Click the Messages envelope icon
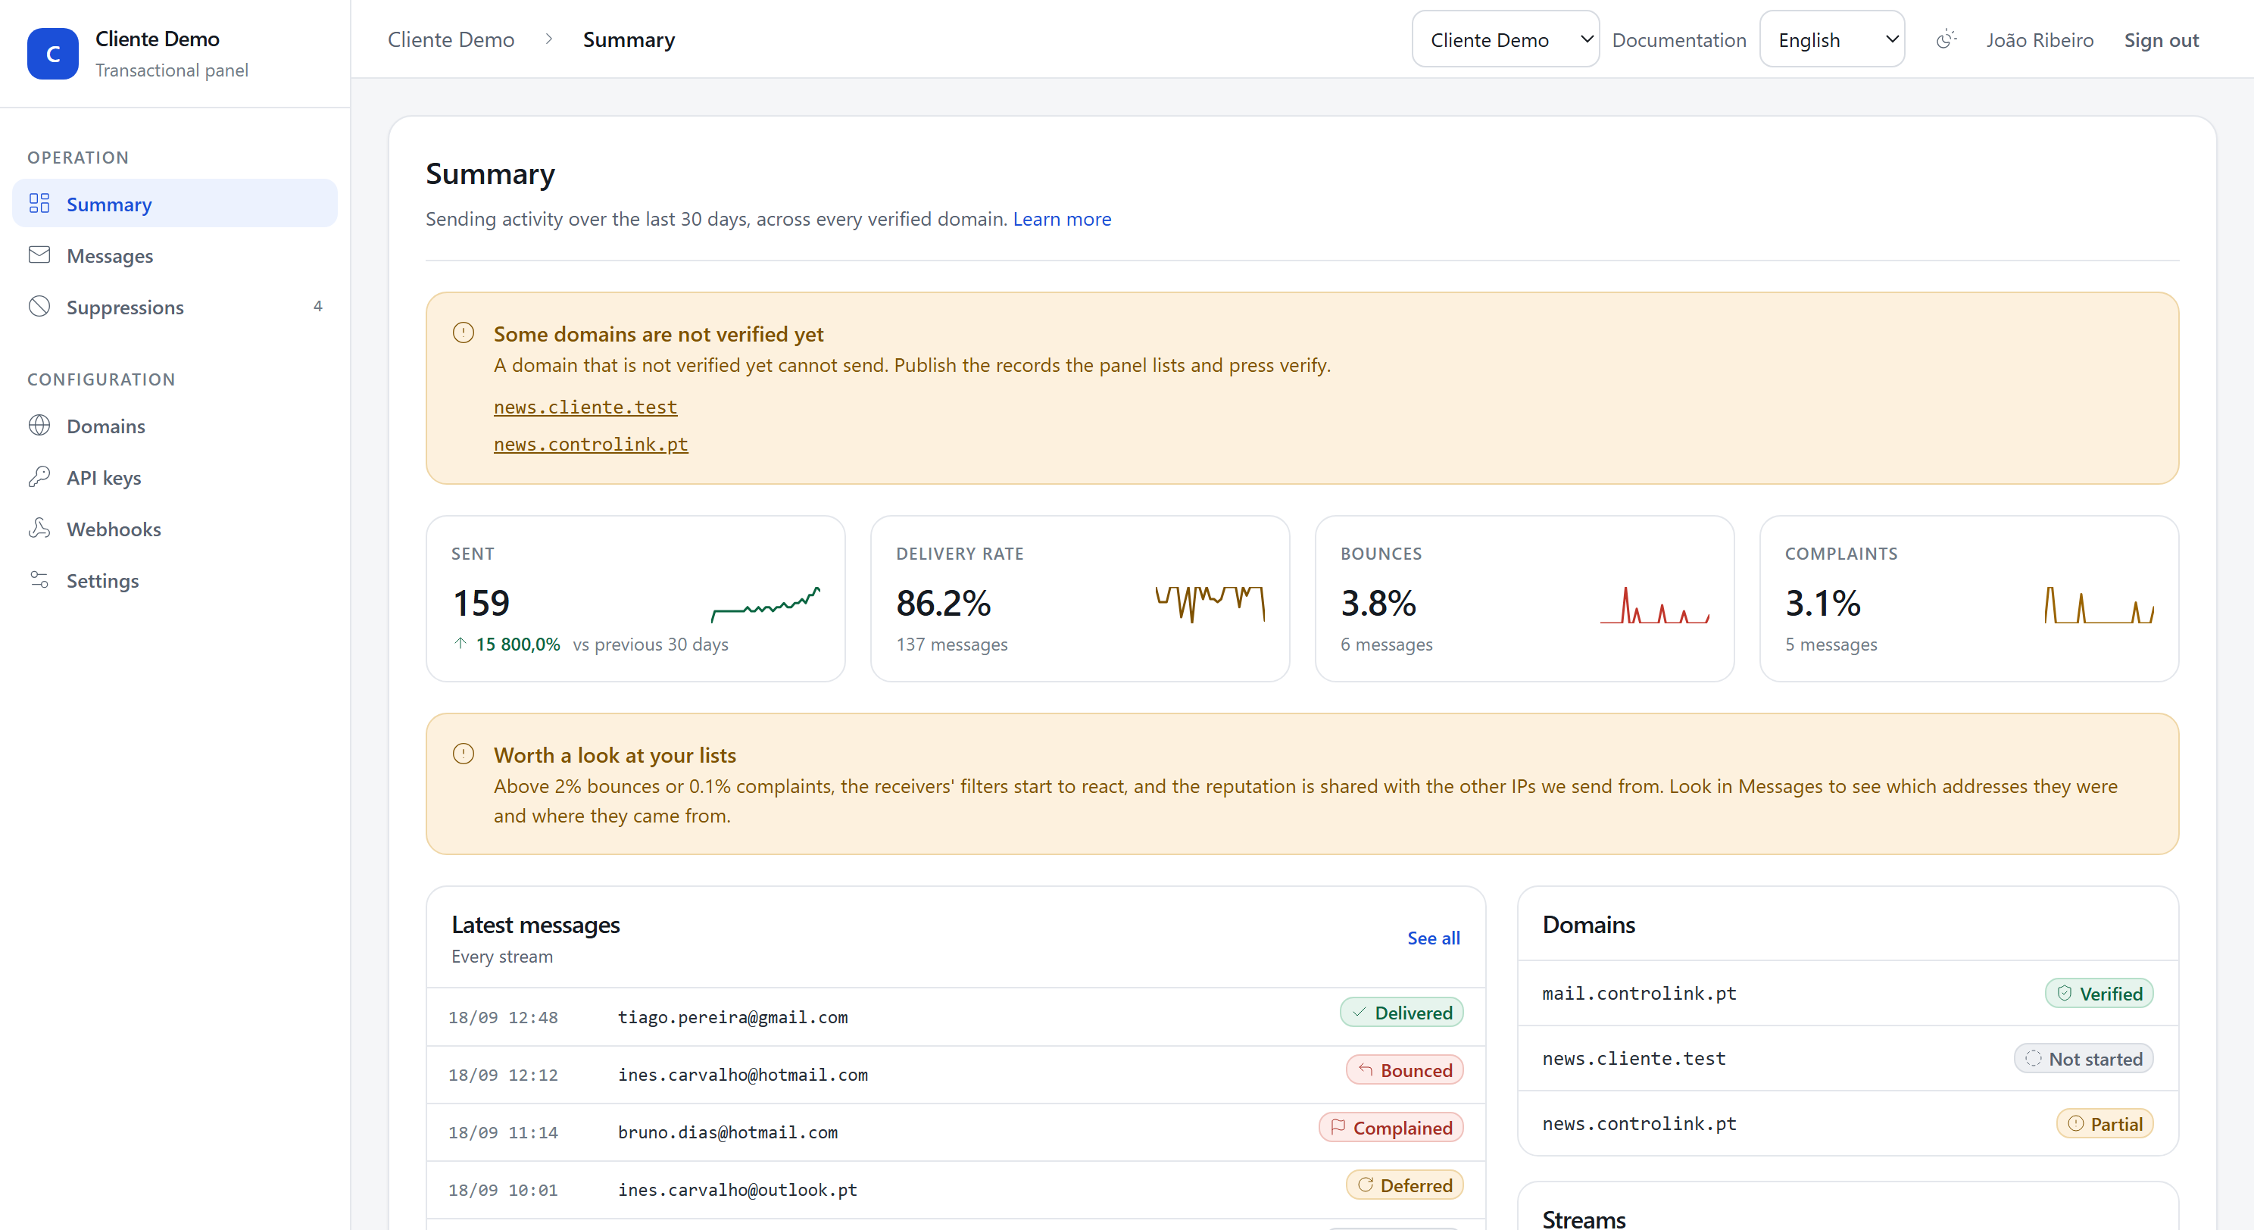The width and height of the screenshot is (2254, 1230). click(39, 255)
